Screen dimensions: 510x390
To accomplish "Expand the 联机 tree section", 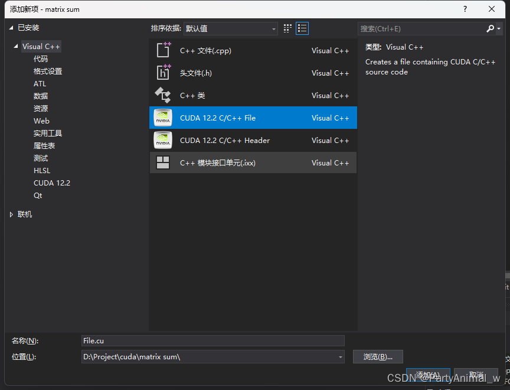I will [x=11, y=214].
